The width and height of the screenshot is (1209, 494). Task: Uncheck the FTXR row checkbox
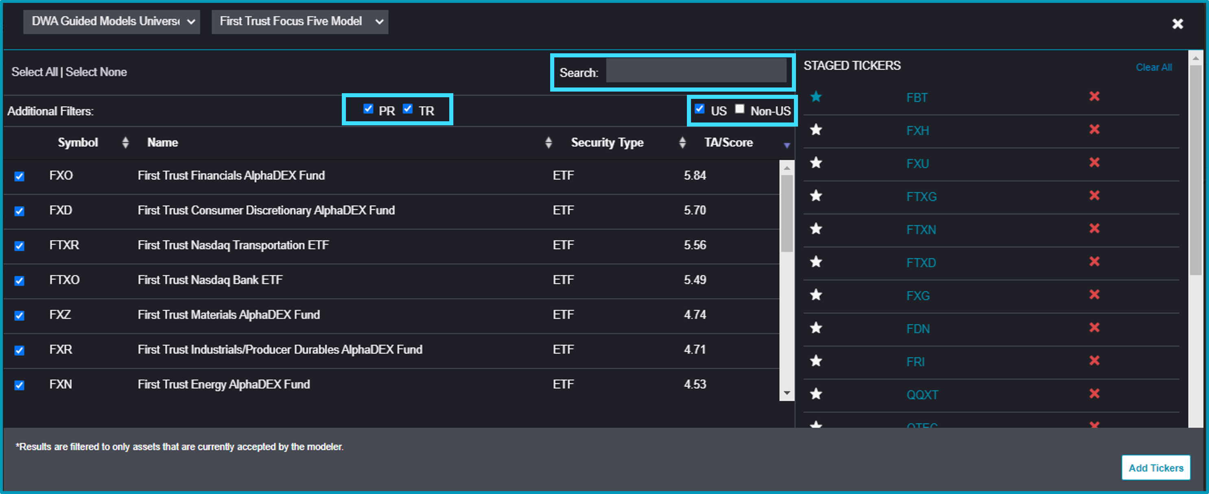tap(19, 246)
